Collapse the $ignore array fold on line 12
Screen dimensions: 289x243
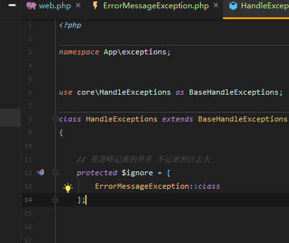55,173
